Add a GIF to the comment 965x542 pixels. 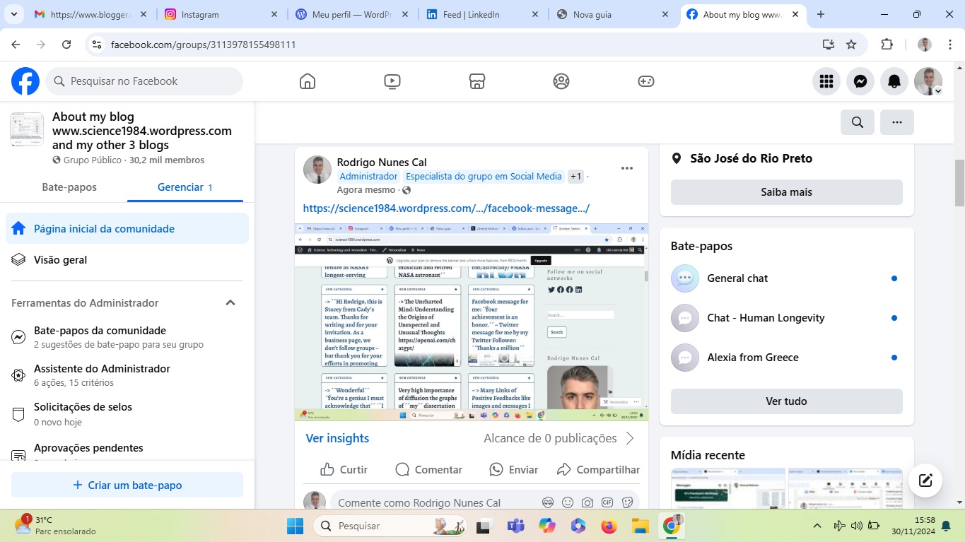(x=607, y=502)
